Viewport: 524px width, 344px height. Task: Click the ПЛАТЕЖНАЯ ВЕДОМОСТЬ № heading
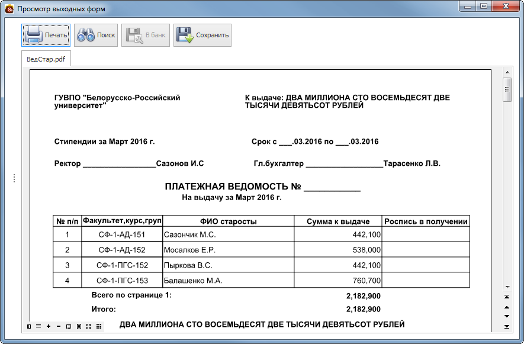pyautogui.click(x=233, y=187)
